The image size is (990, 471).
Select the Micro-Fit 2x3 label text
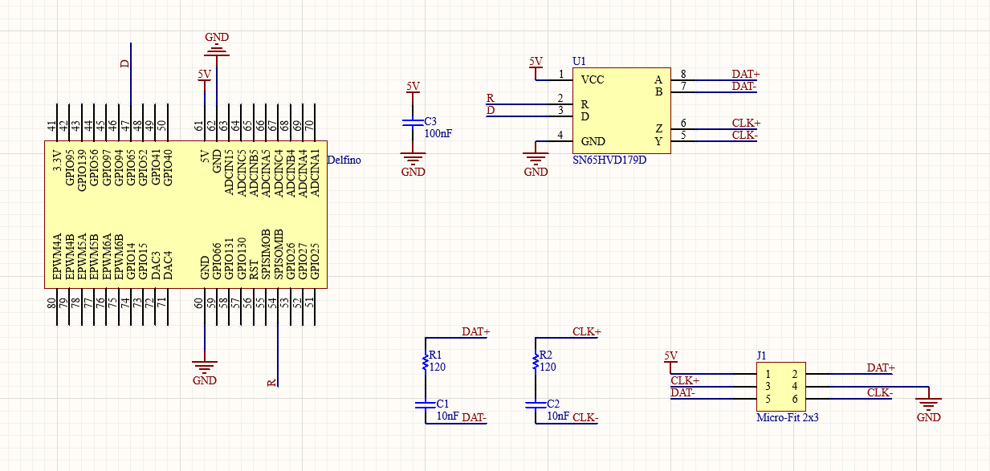[x=787, y=417]
